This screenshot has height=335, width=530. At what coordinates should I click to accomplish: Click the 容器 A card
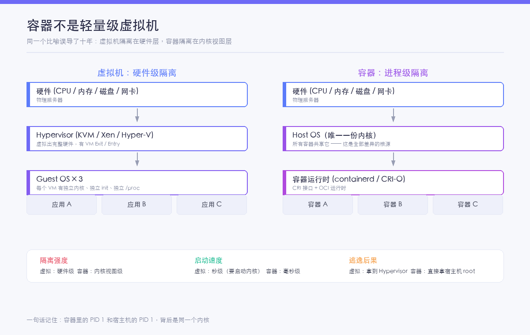click(318, 205)
